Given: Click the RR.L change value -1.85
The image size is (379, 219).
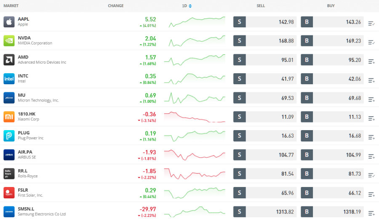Looking at the screenshot, I should (149, 171).
